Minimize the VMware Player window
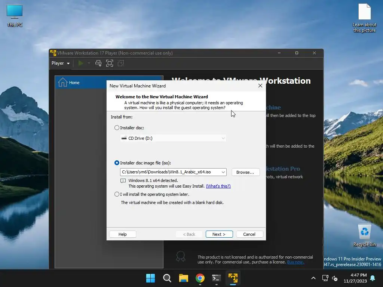 click(279, 53)
